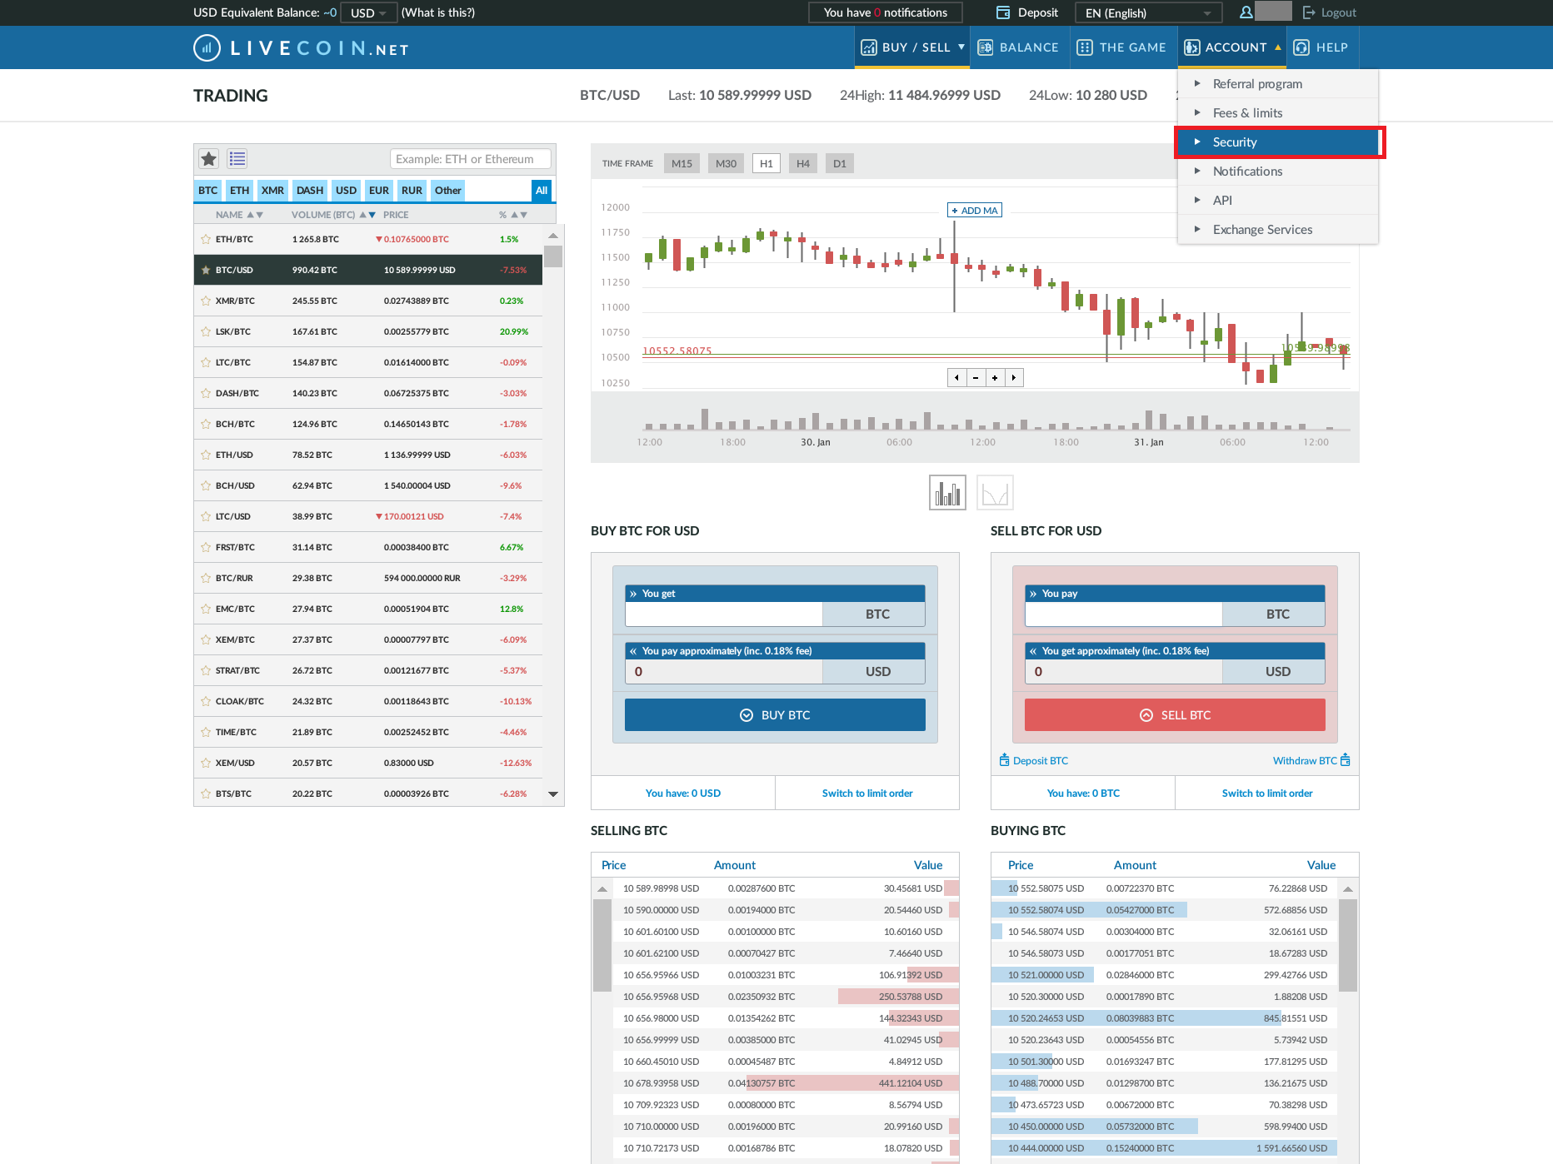Open the HELP page
1553x1164 pixels.
click(x=1322, y=47)
